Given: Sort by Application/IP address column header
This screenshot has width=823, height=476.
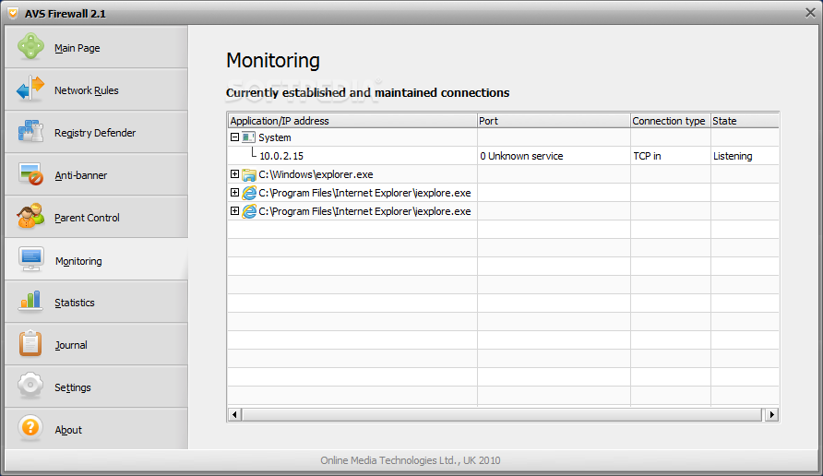Looking at the screenshot, I should pyautogui.click(x=352, y=121).
